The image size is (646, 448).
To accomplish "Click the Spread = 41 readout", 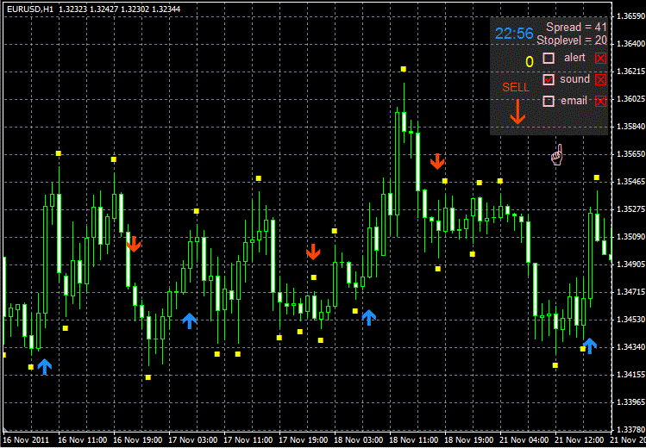I will tap(577, 28).
